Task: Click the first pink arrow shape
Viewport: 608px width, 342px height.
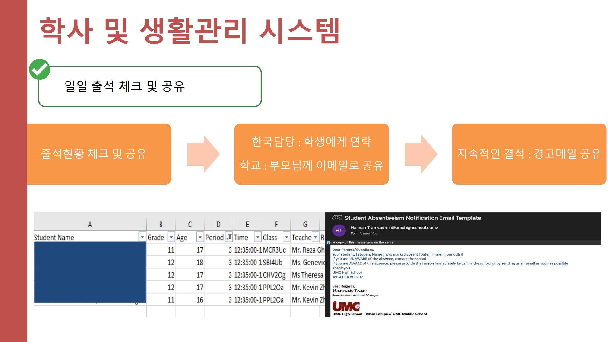Action: coord(203,154)
